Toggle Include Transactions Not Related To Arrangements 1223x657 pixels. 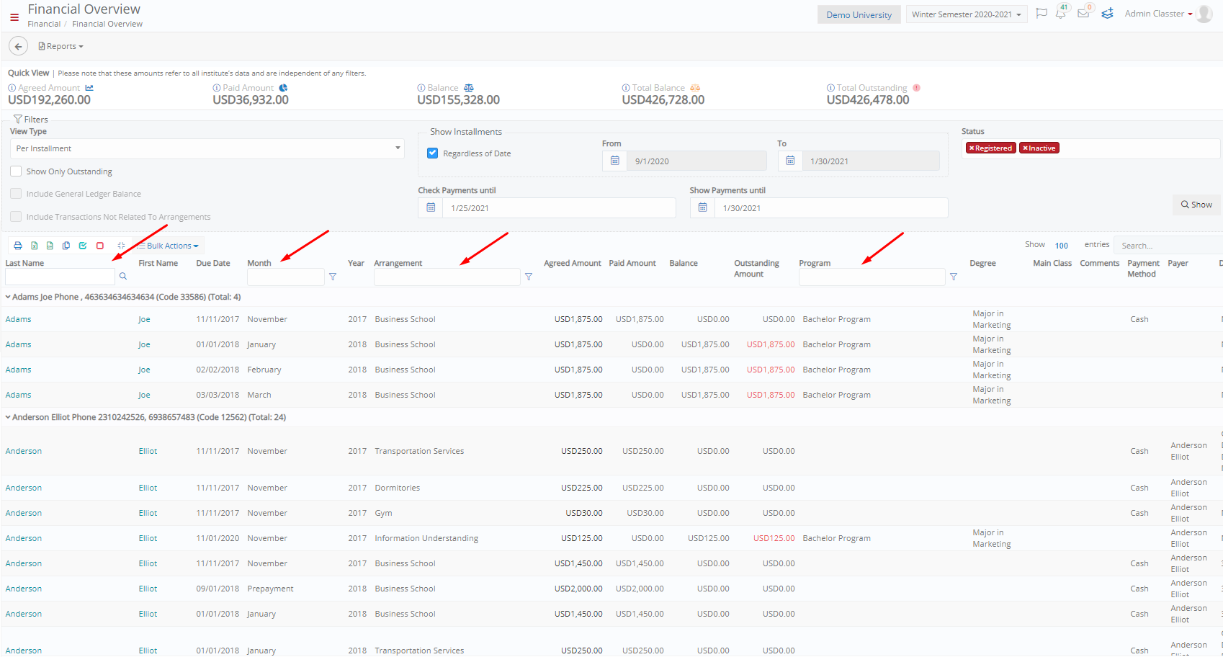(16, 217)
